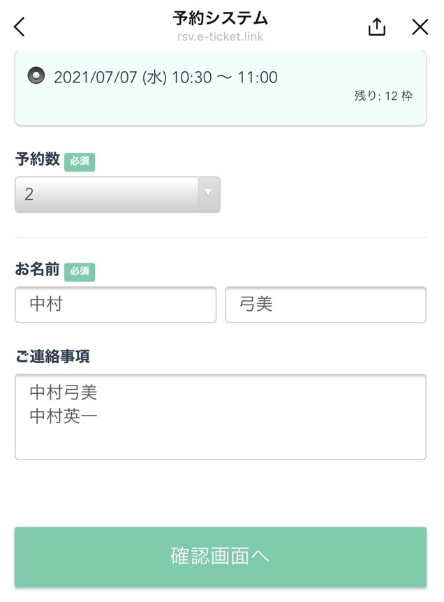Open the 予約数 dropdown arrow
444x602 pixels.
[x=208, y=193]
